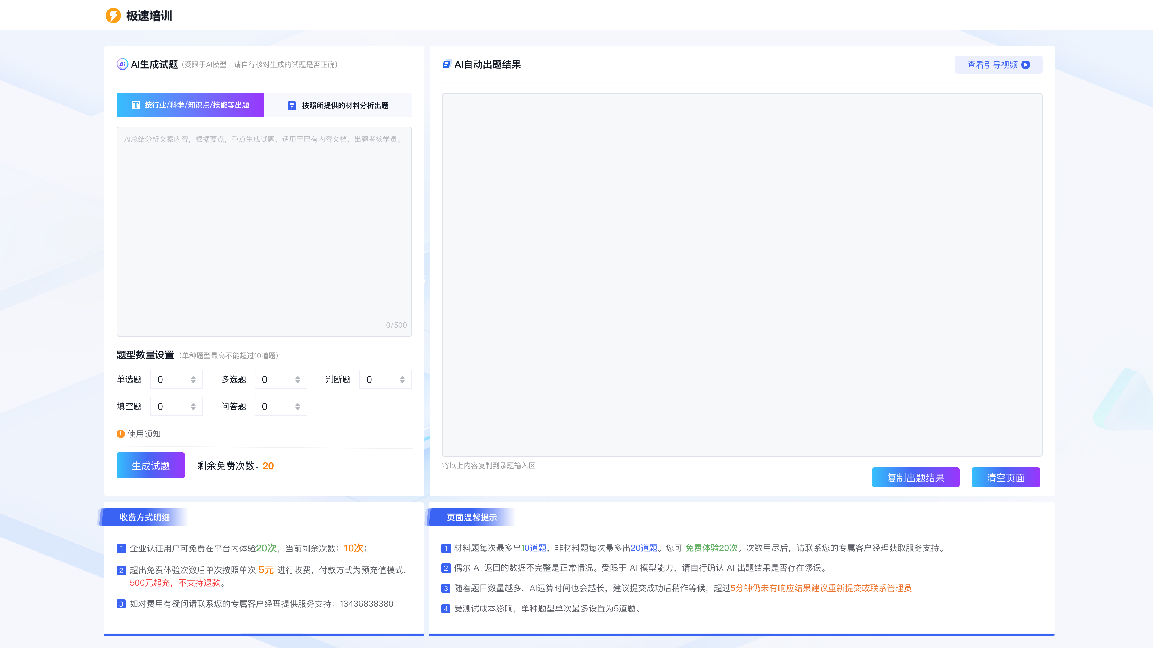Adjust 判断题 stepper arrows
The height and width of the screenshot is (648, 1153).
point(402,379)
